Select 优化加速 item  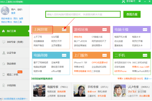118,41
